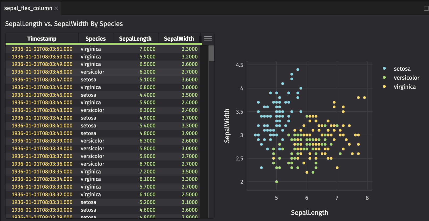Click the lowest green versicolor data point

tap(277, 182)
